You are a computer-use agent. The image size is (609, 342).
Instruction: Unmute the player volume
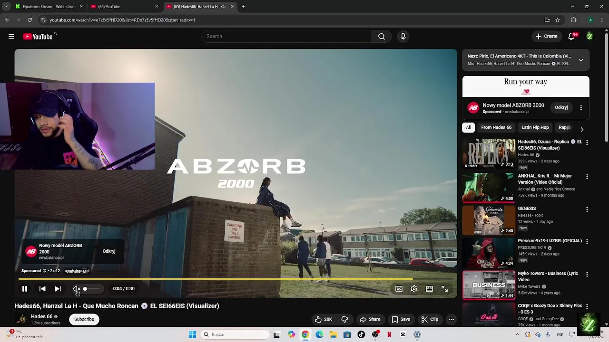point(76,289)
